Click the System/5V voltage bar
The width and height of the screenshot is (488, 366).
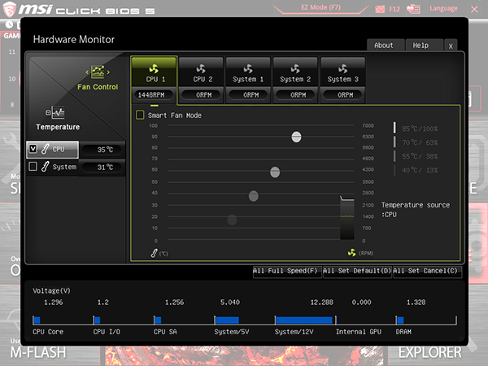[227, 320]
